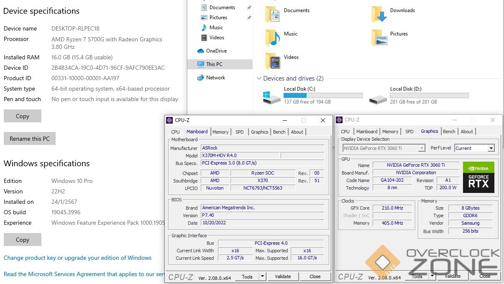
Task: Open the Perf Level dropdown
Action: click(x=491, y=148)
